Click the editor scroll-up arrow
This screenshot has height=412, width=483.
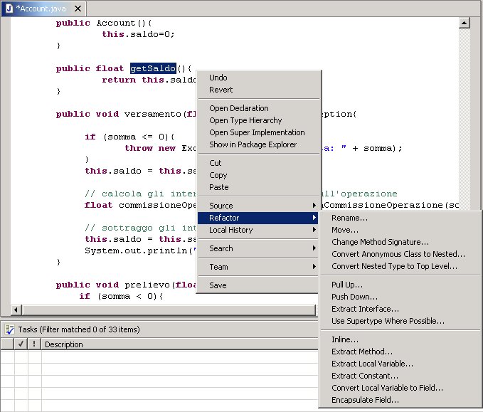click(x=464, y=23)
